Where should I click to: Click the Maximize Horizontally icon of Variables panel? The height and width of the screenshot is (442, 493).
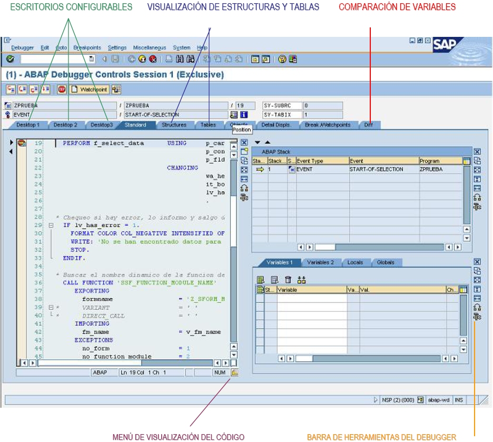click(477, 298)
